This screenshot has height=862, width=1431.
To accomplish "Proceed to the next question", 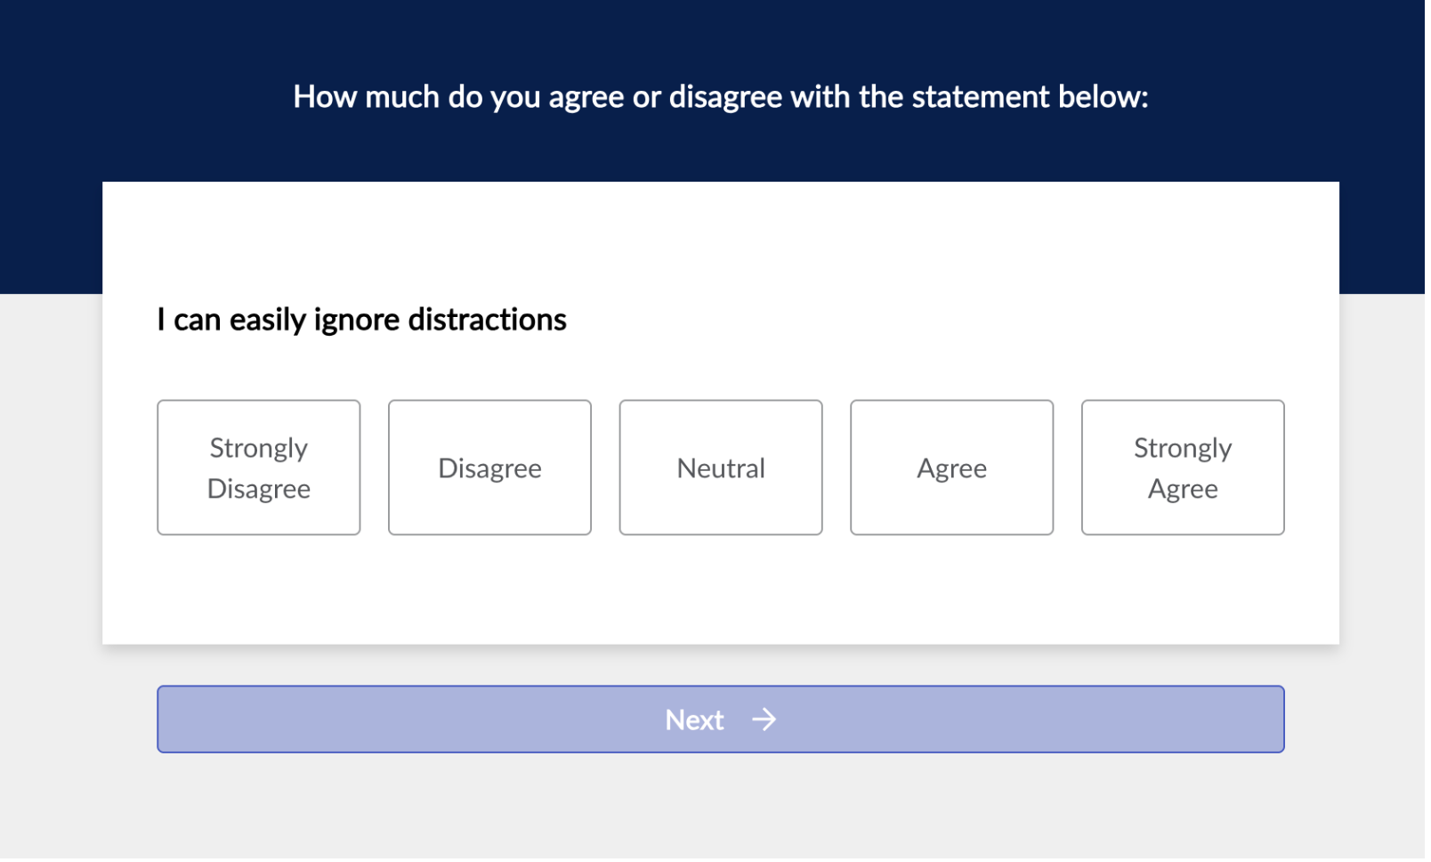I will click(721, 720).
